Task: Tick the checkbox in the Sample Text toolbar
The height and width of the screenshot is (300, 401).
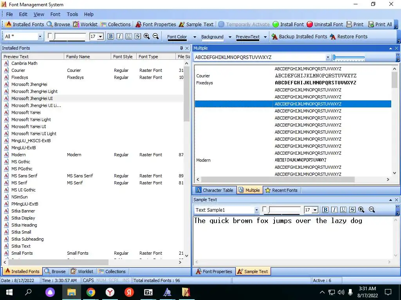Action: (265, 209)
